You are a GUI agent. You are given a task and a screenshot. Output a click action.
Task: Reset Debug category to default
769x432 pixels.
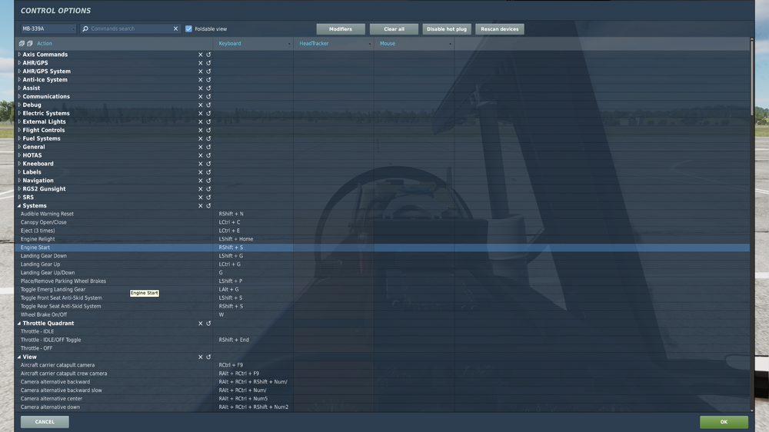click(208, 105)
